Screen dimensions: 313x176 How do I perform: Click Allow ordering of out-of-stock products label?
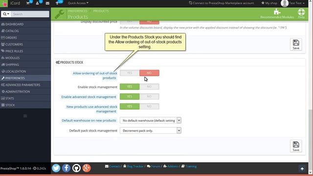[95, 75]
